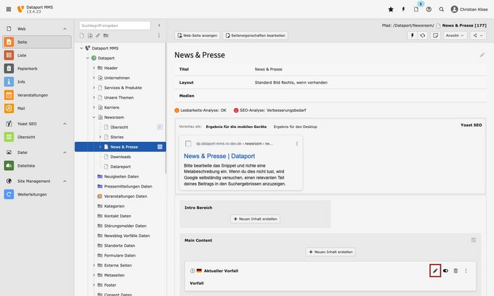Click the flush cache lightning icon in top bar

(x=403, y=9)
